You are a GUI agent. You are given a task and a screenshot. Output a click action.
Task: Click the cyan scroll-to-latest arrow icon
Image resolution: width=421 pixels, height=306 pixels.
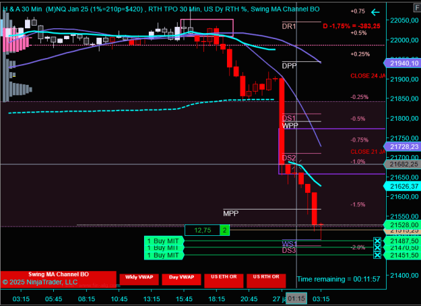pos(375,12)
